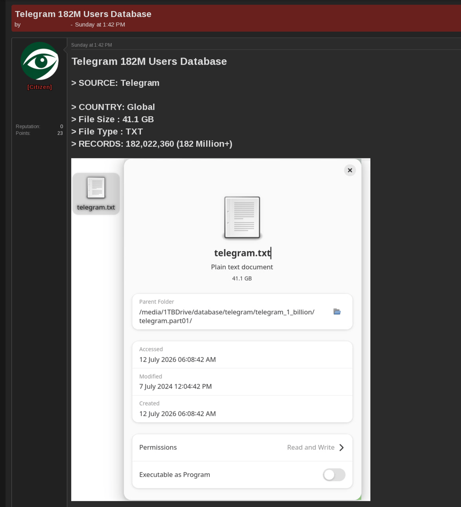Image resolution: width=461 pixels, height=507 pixels.
Task: Click the RECORDS: 182,022,360 line
Action: [152, 144]
